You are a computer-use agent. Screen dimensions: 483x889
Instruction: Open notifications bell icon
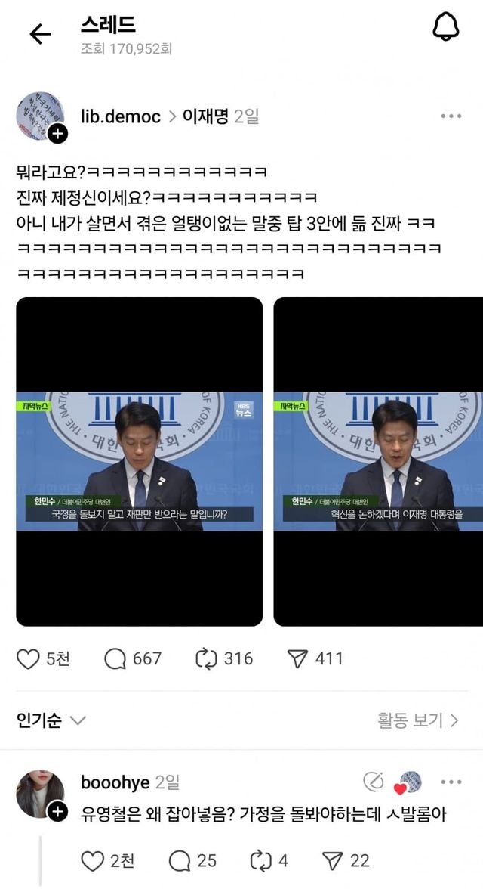(x=445, y=26)
